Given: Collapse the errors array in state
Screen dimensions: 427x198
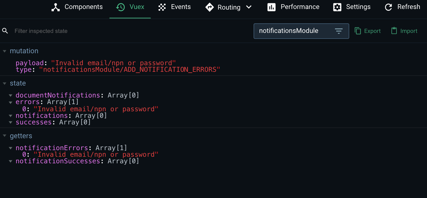Looking at the screenshot, I should [x=11, y=102].
